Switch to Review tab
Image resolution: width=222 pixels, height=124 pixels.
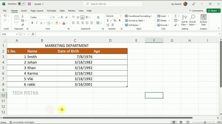coord(72,11)
